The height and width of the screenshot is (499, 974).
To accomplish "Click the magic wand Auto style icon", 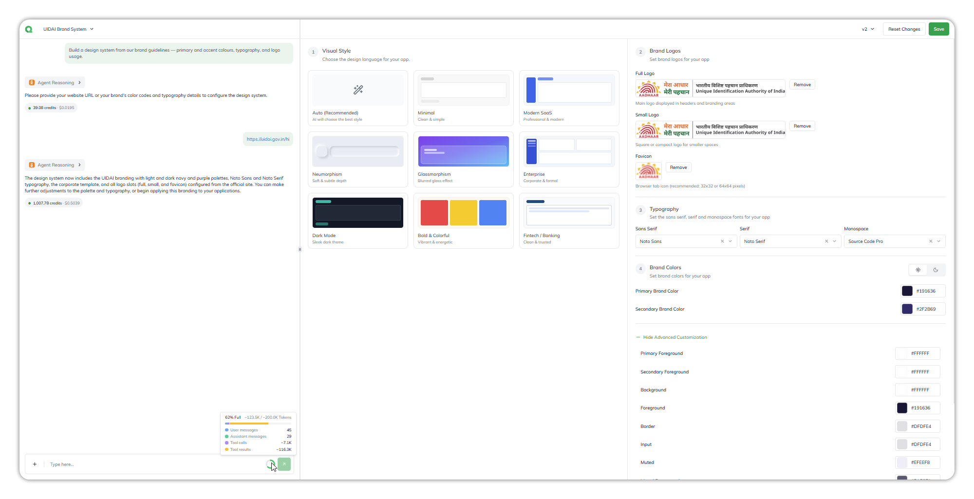I will 358,90.
